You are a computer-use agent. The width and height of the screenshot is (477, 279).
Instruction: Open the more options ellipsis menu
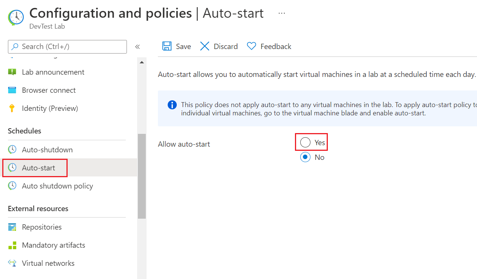point(282,13)
